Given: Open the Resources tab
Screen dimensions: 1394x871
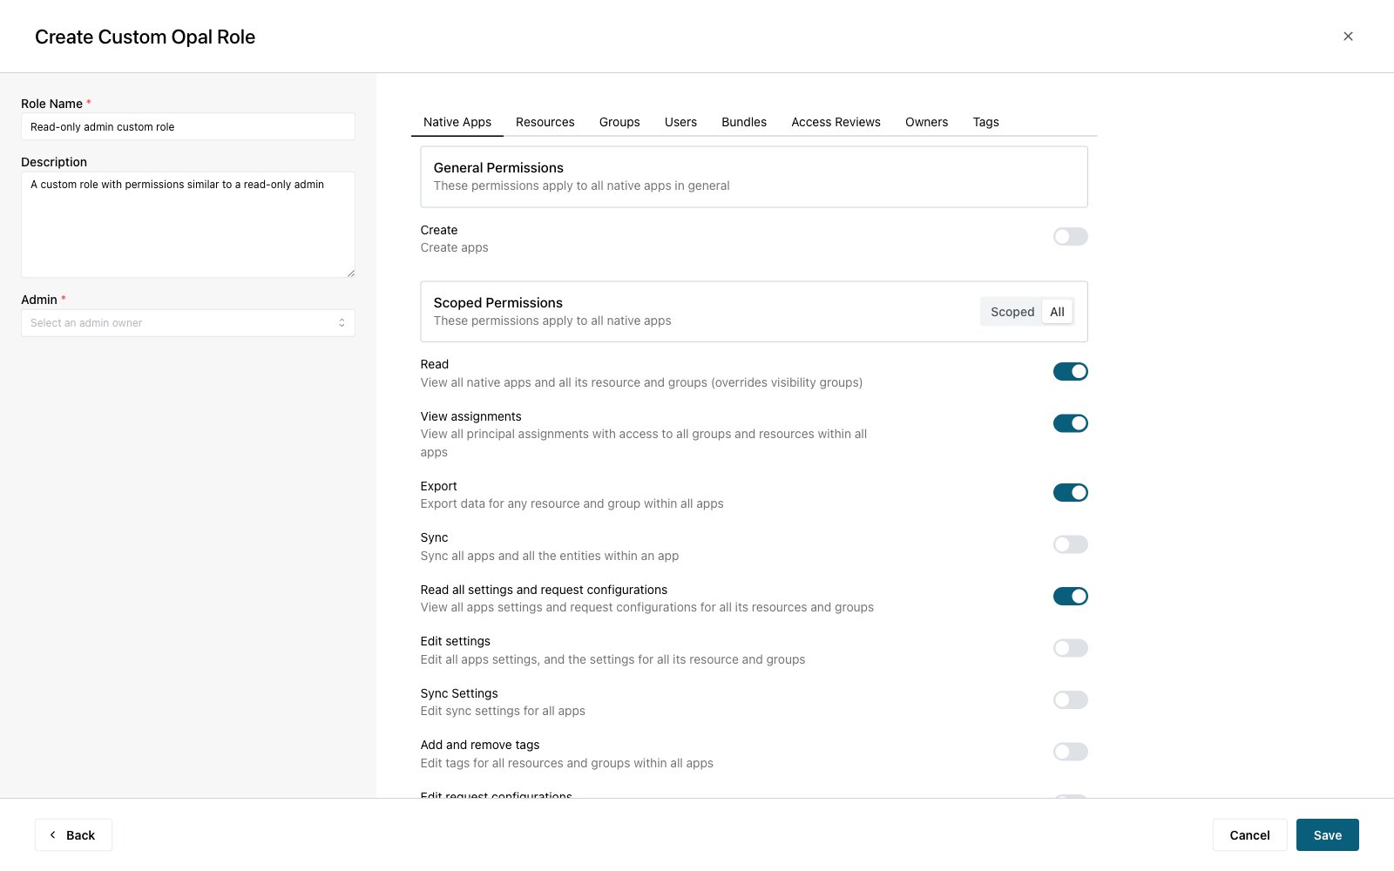Looking at the screenshot, I should pos(545,122).
